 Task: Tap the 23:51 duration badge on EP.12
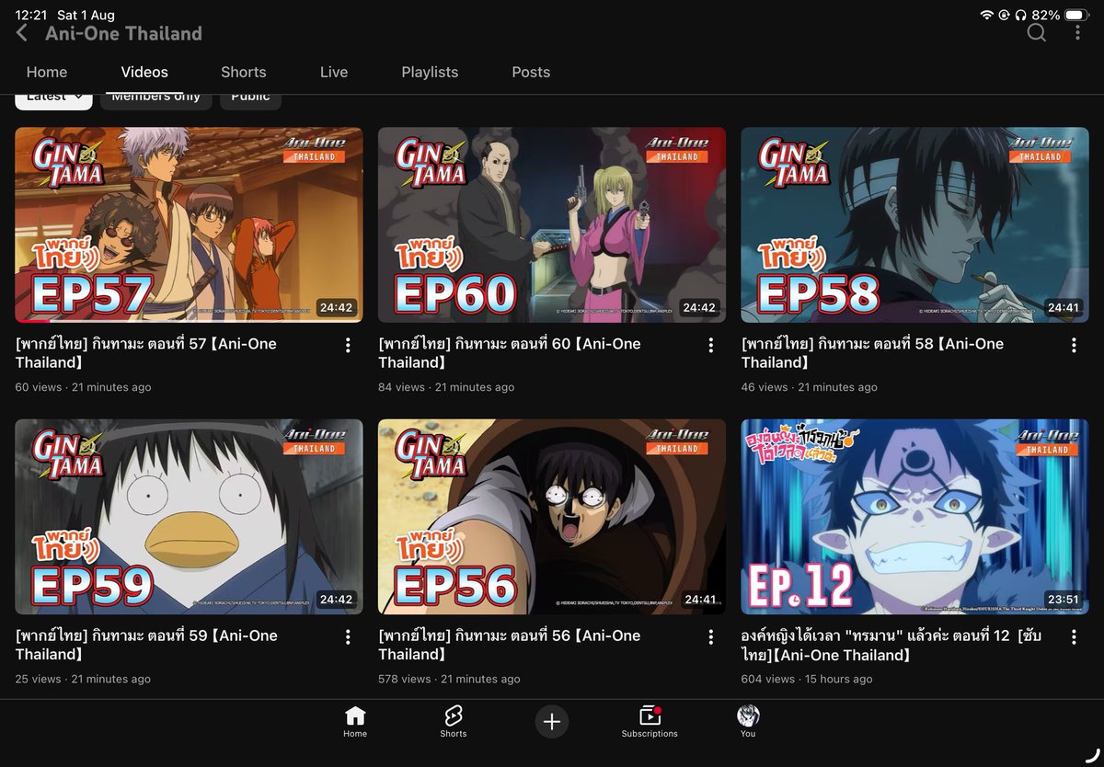coord(1063,600)
